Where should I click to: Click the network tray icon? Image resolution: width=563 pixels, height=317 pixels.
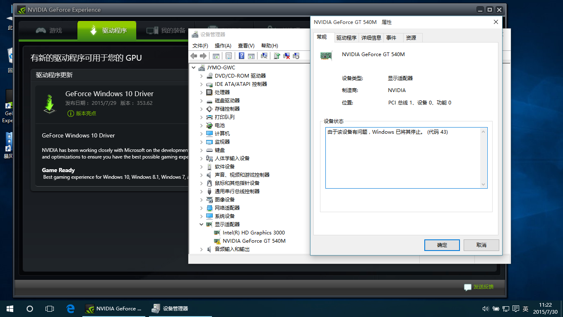click(506, 309)
